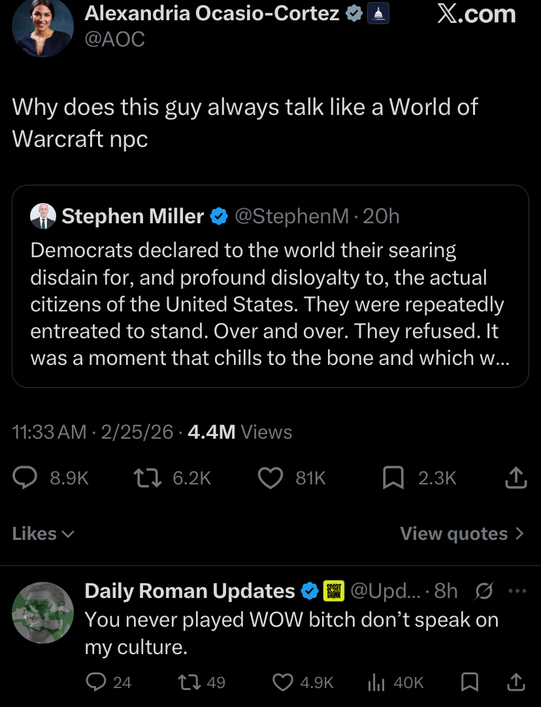541x707 pixels.
Task: View analytics on the reply showing 40K
Action: point(376,682)
